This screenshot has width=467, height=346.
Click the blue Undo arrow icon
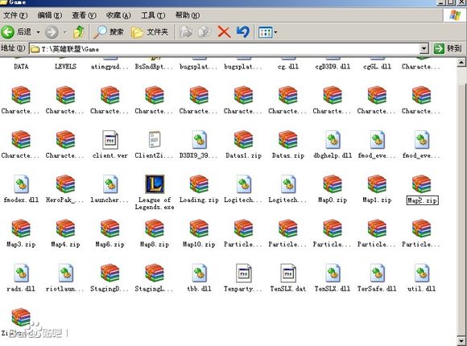(x=242, y=32)
